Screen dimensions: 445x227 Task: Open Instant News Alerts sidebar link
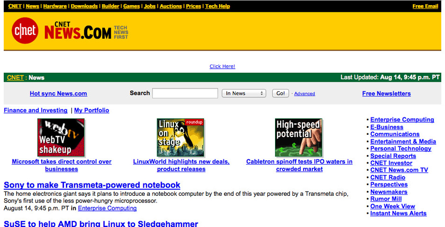[x=399, y=213]
